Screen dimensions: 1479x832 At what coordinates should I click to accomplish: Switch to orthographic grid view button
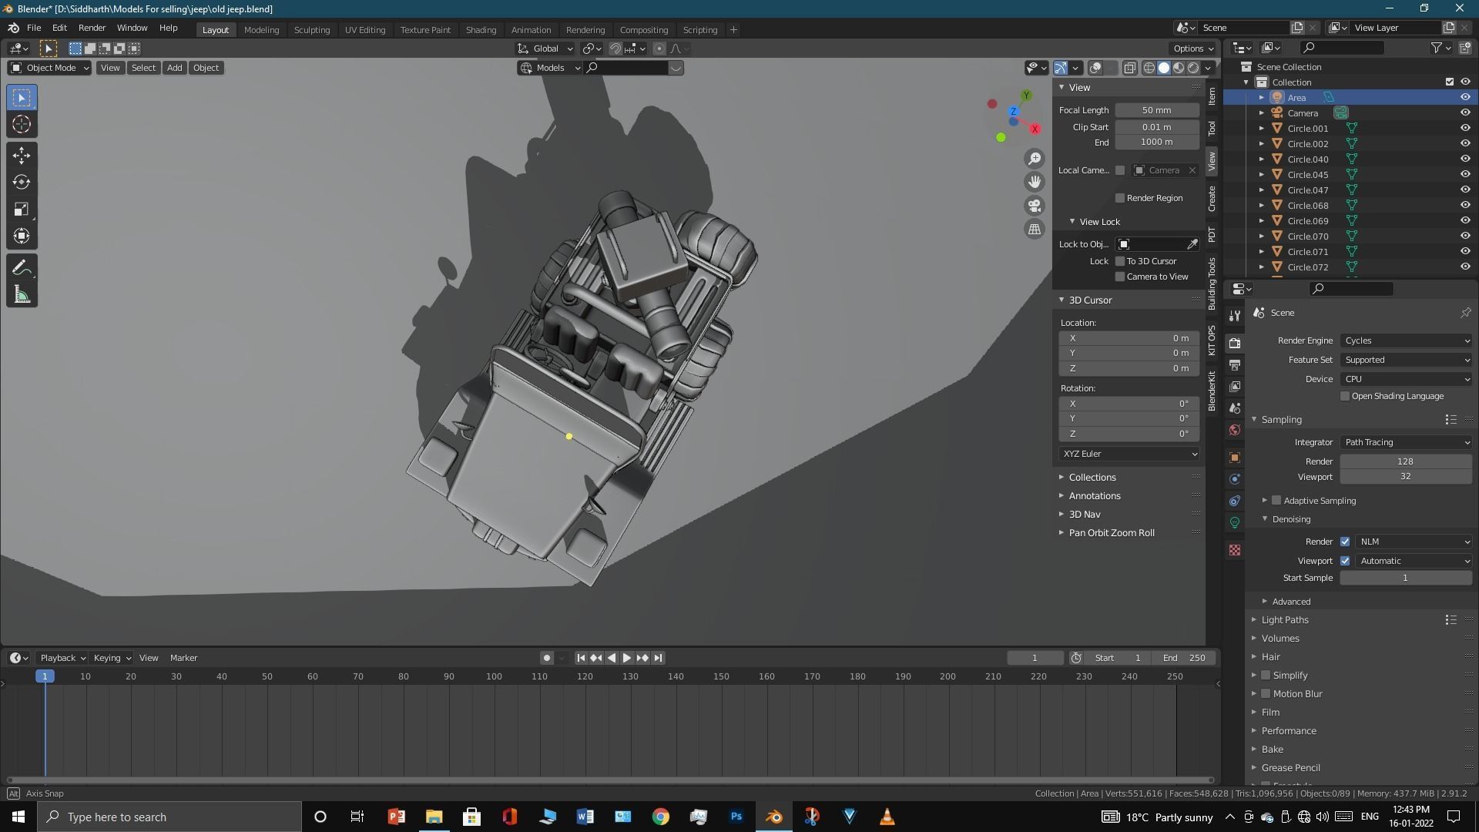click(x=1035, y=229)
